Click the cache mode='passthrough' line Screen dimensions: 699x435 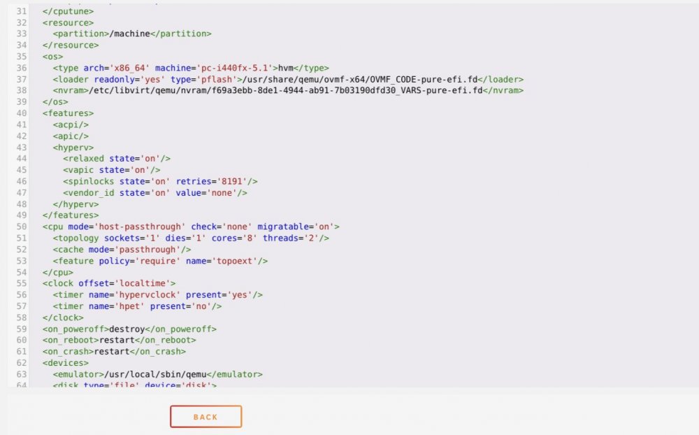(122, 250)
